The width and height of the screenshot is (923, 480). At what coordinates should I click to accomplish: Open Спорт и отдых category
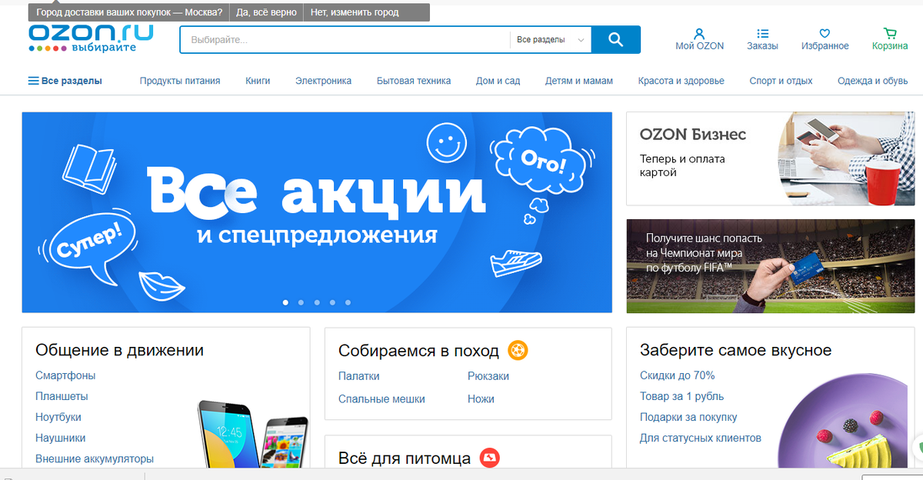click(x=781, y=81)
